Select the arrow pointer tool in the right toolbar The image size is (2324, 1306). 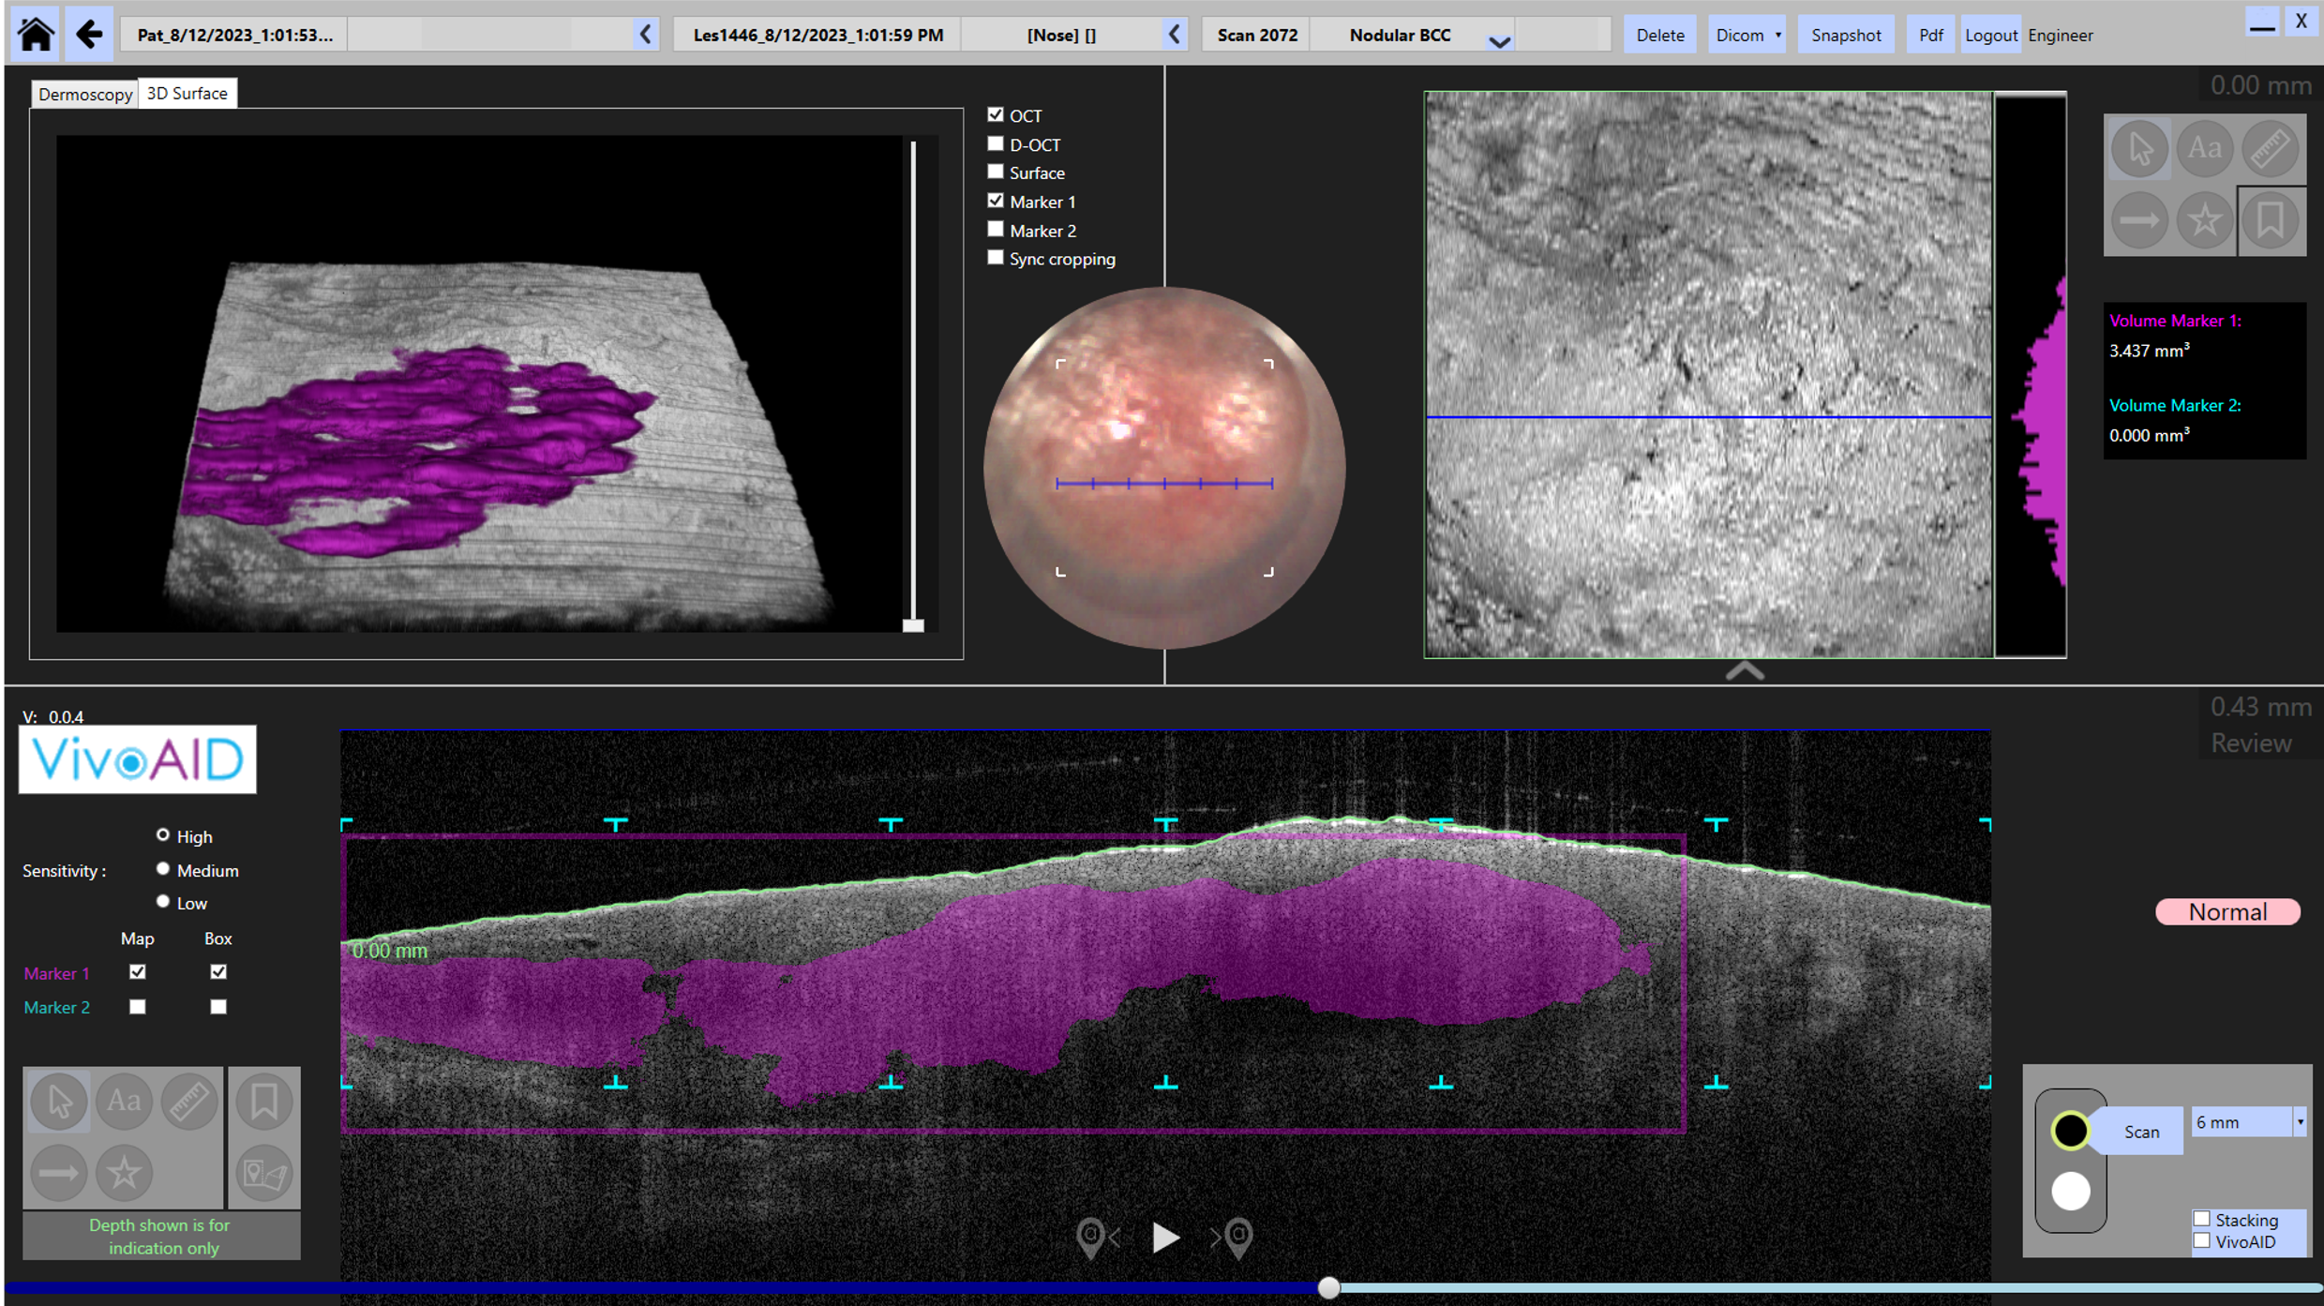pyautogui.click(x=2139, y=148)
